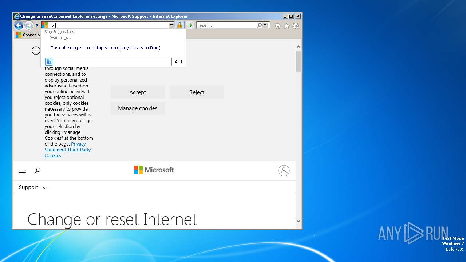This screenshot has width=466, height=262.
Task: Click the magnifier search icon
Action: point(259,25)
